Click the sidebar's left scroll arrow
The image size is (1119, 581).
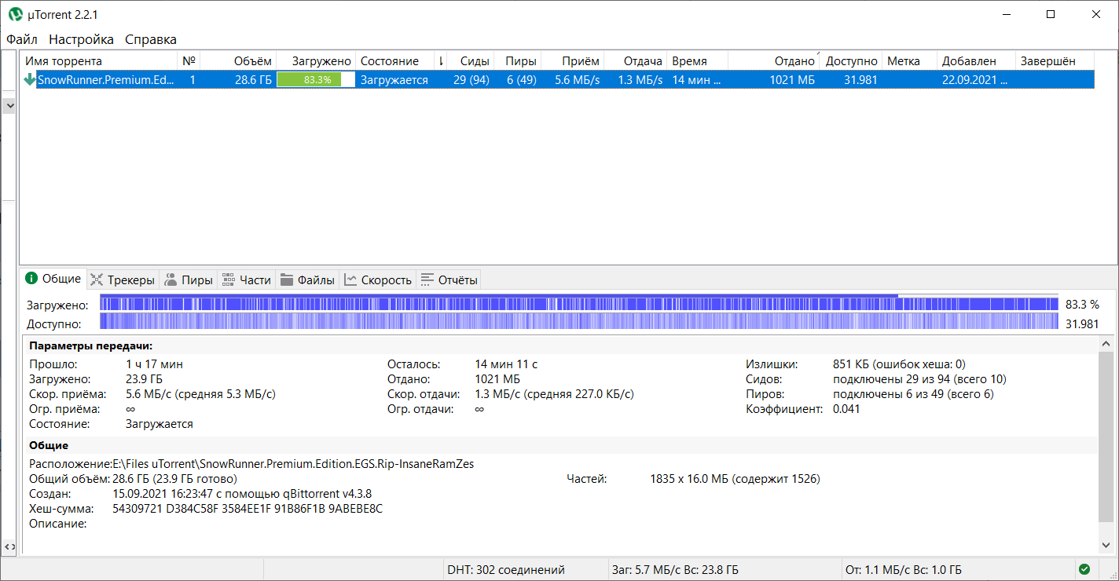pyautogui.click(x=6, y=546)
